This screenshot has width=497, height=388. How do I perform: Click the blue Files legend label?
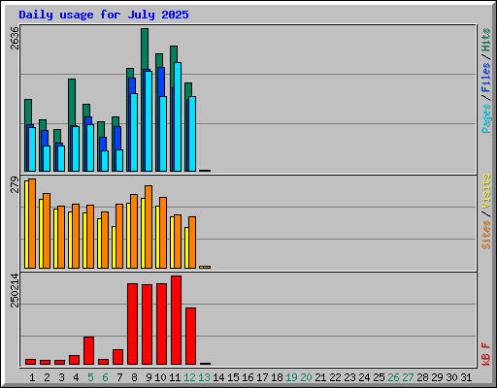coord(486,78)
